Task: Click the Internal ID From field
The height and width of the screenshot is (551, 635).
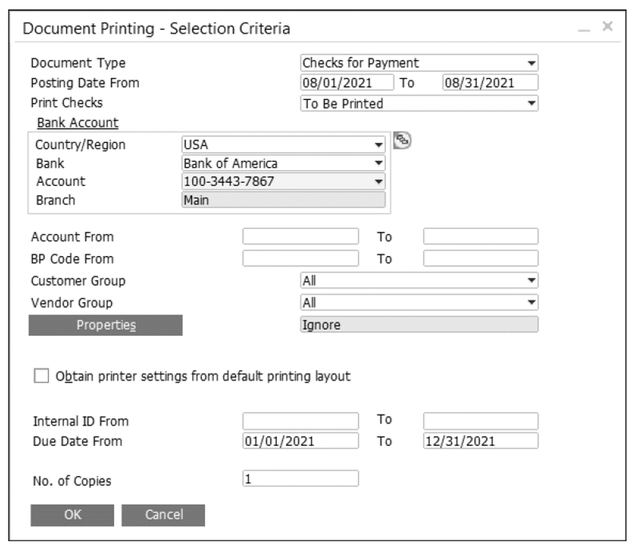Action: click(x=300, y=420)
